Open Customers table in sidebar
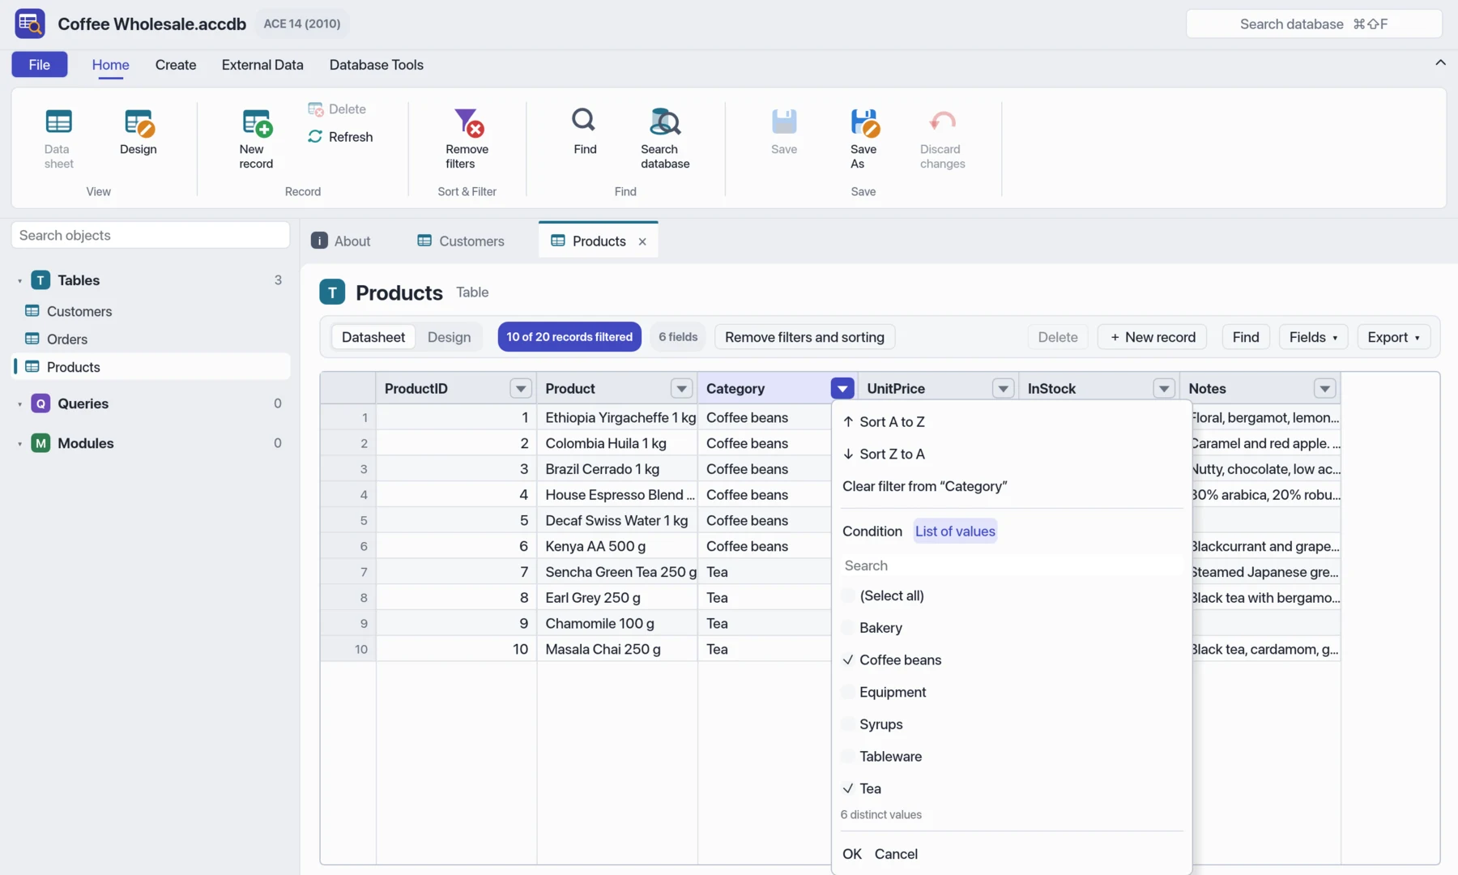1458x875 pixels. (x=151, y=311)
